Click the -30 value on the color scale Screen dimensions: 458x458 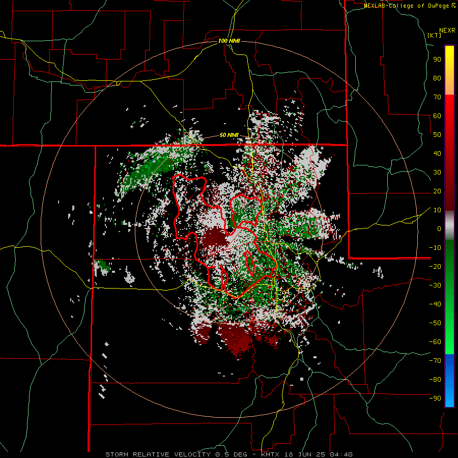pyautogui.click(x=435, y=285)
